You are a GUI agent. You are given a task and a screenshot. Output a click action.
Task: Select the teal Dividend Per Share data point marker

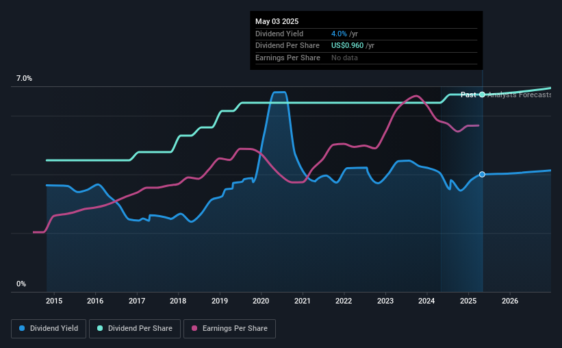pyautogui.click(x=482, y=95)
